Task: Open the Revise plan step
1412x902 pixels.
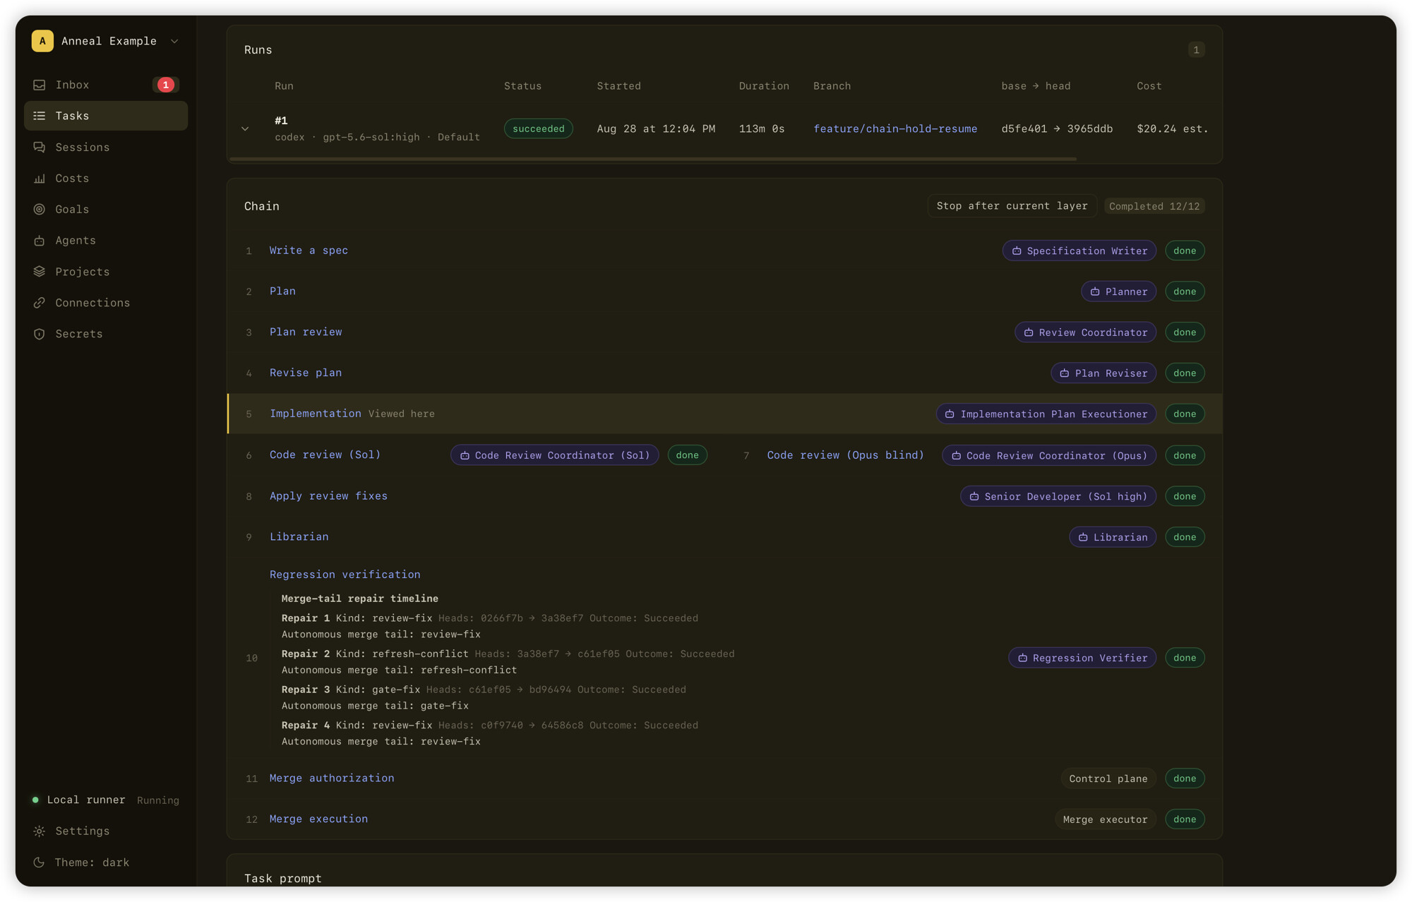Action: coord(306,373)
